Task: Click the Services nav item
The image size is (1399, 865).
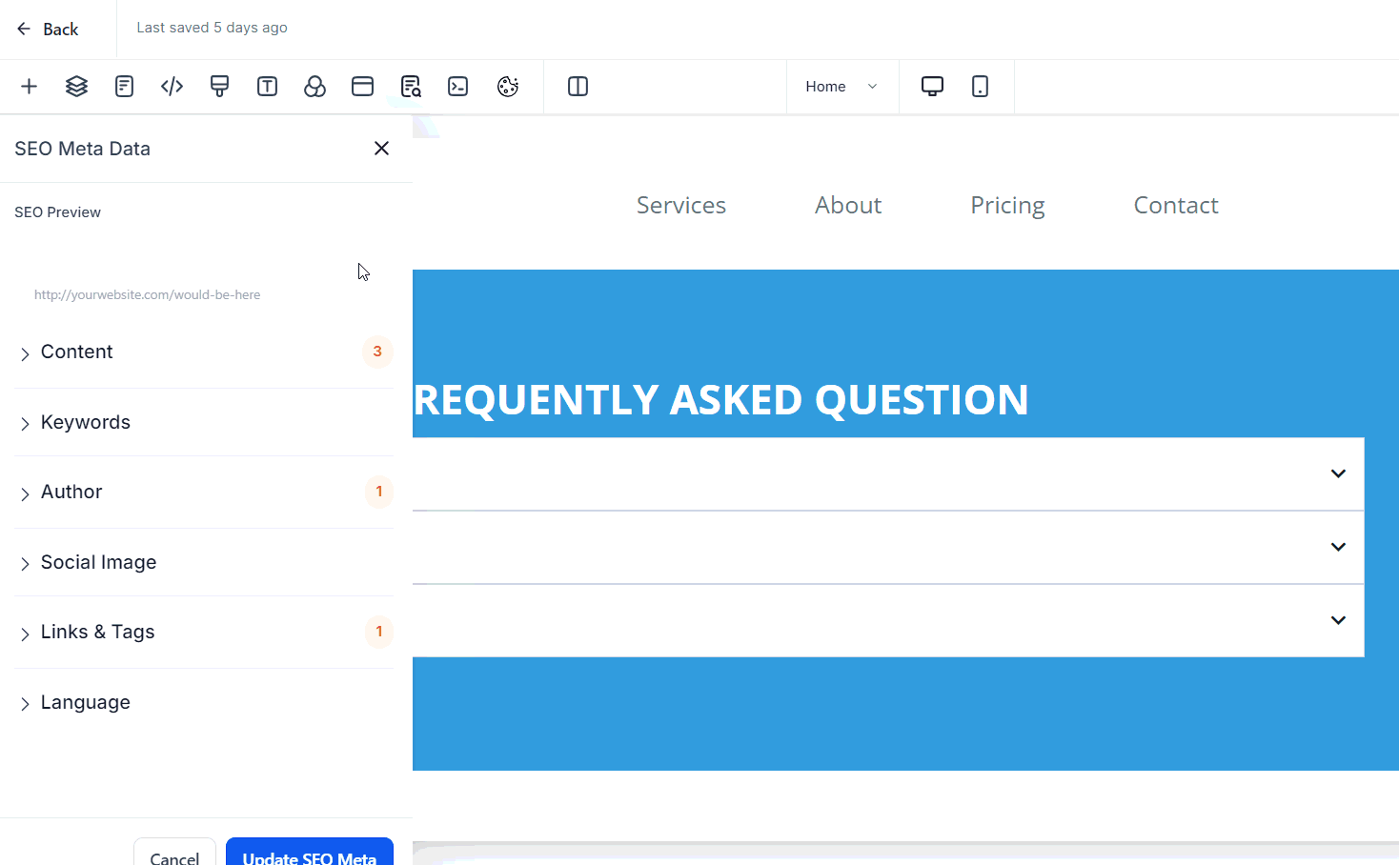Action: (680, 206)
